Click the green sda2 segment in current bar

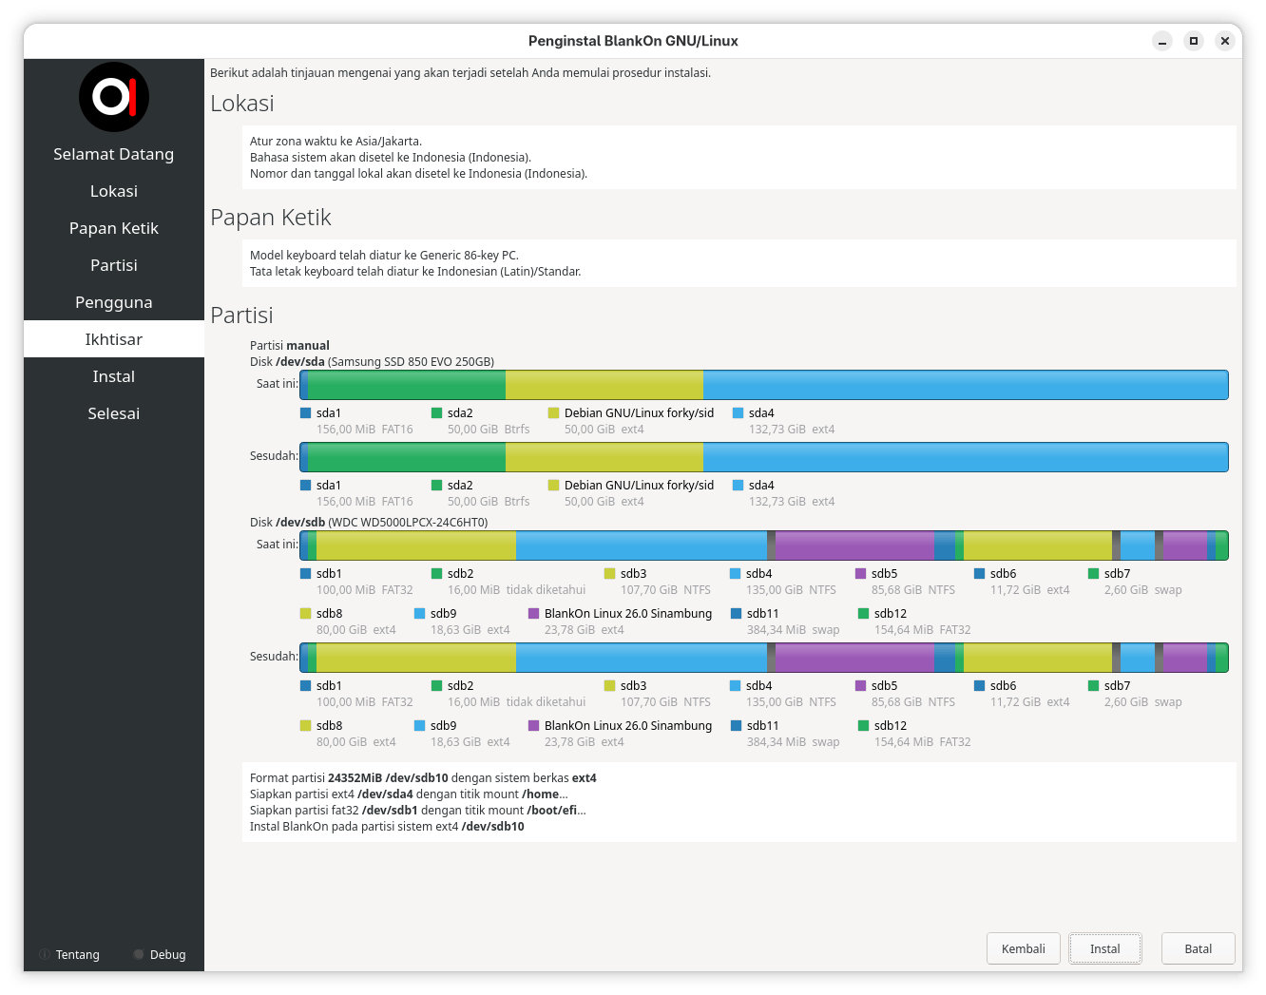(407, 385)
